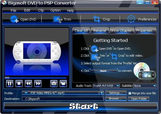Image resolution: width=161 pixels, height=114 pixels.
Task: Close the Bigasoft window
Action: coord(155,2)
